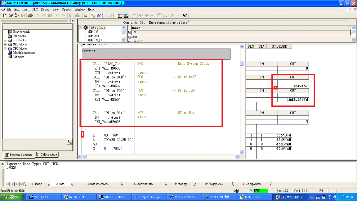Close the overview panel with its X button
357x201 pixels.
coord(73,21)
